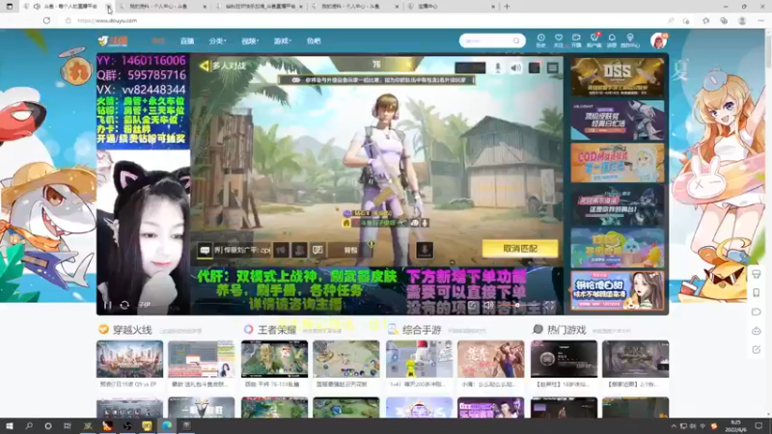772x434 pixels.
Task: Open first stream thumbnail under 穿越火线
Action: click(129, 359)
